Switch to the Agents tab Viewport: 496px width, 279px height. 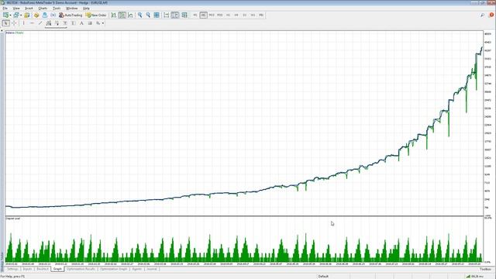point(137,269)
